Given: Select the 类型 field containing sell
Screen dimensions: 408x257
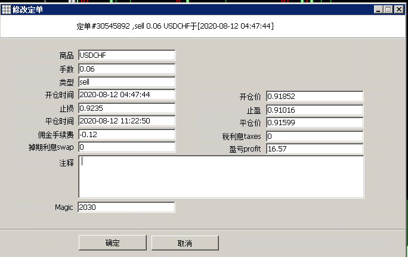Looking at the screenshot, I should 126,82.
